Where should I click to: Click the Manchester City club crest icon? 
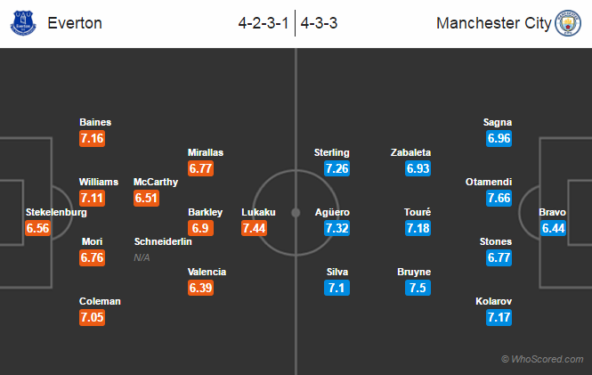[x=570, y=23]
